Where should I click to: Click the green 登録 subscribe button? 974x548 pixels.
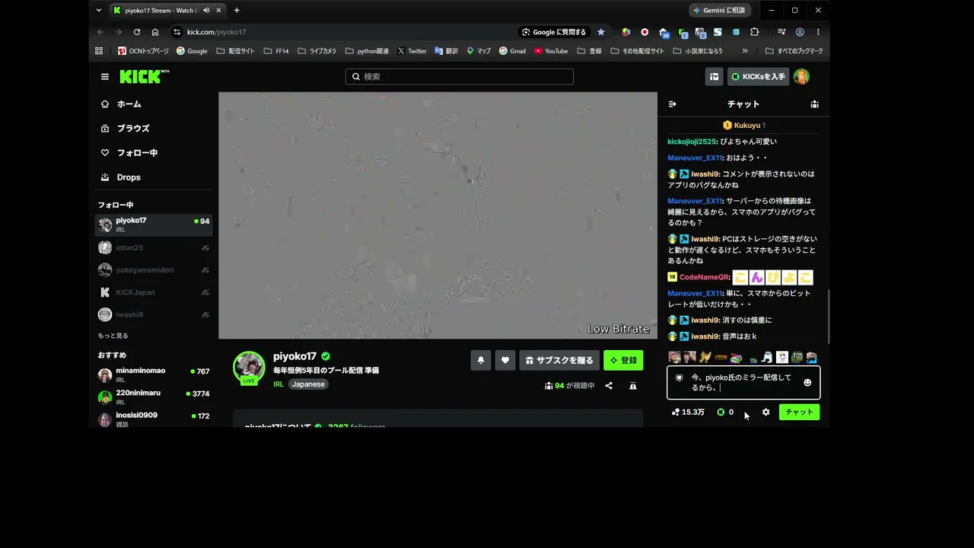(x=623, y=360)
